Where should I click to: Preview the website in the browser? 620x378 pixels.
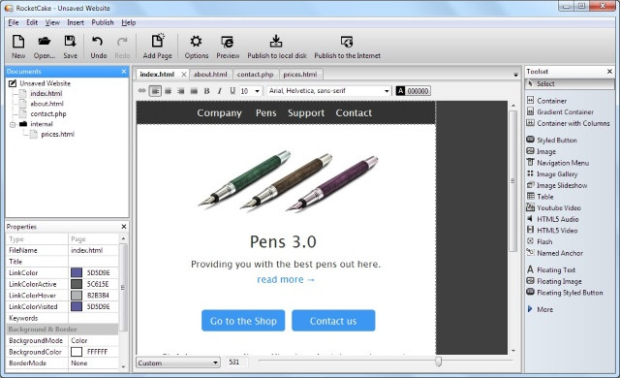coord(228,47)
